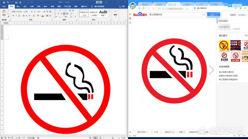The height and width of the screenshot is (139, 248).
Task: Click the bullet list icon in Word
Action: pyautogui.click(x=55, y=10)
